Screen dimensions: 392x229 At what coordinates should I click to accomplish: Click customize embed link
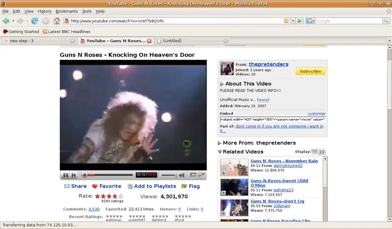pos(317,114)
